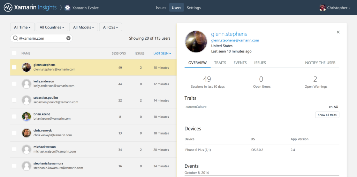Click the Xamarin Evolve app hexagon icon

tap(67, 8)
